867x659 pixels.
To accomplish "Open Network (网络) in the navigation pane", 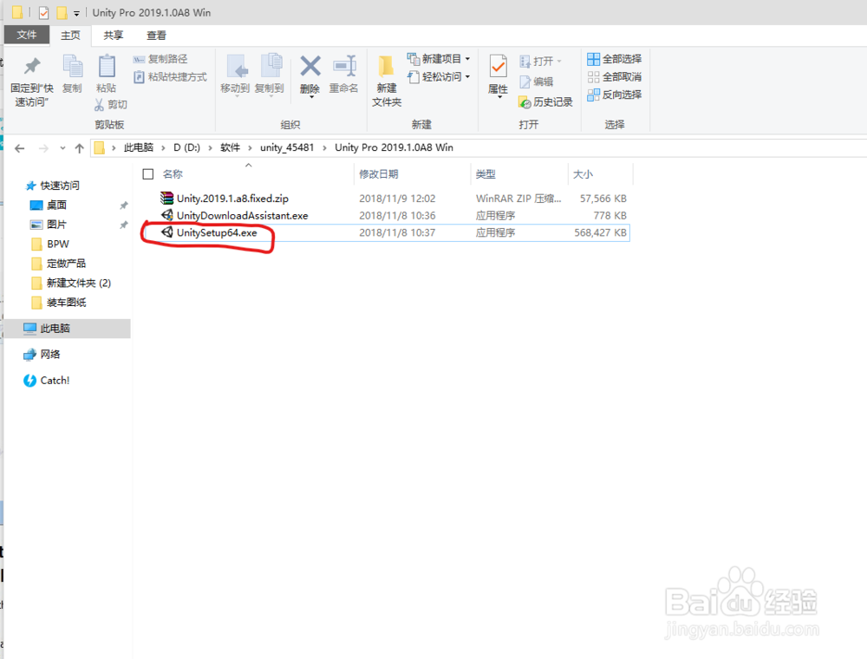I will click(x=42, y=355).
